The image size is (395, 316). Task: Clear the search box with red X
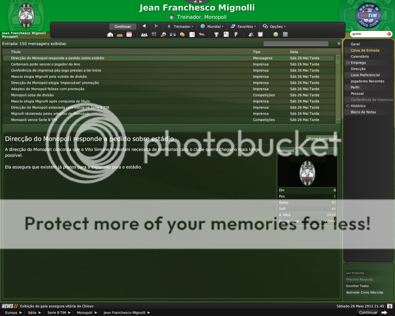pos(389,34)
